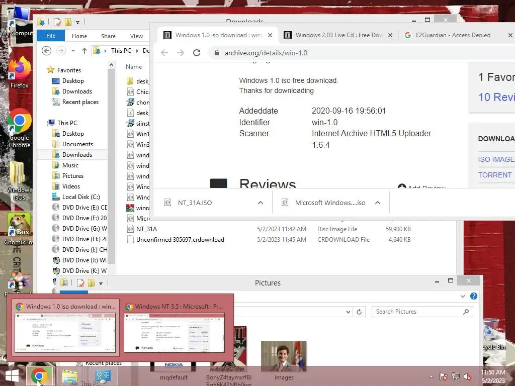Viewport: 515px width, 386px height.
Task: Click the network tray icon
Action: tap(456, 376)
